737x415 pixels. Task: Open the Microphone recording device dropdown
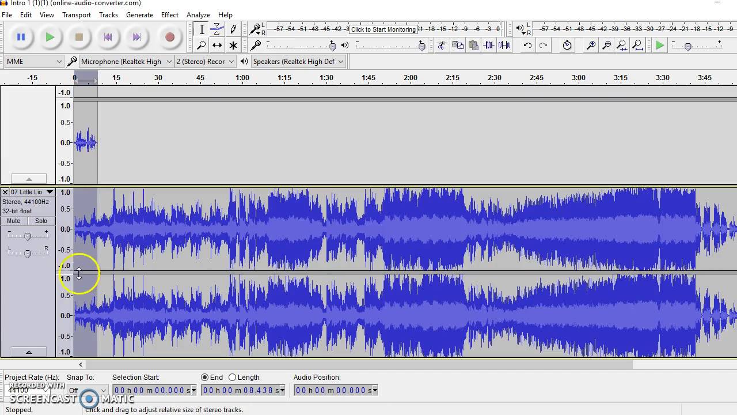coord(126,62)
